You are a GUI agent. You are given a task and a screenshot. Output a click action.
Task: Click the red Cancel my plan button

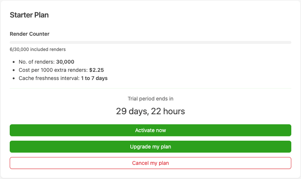[x=150, y=163]
